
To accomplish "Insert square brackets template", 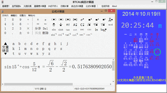I will tap(61, 20).
